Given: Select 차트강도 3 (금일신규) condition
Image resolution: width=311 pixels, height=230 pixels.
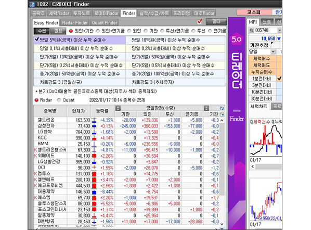Looking at the screenshot, I should pyautogui.click(x=80, y=82).
